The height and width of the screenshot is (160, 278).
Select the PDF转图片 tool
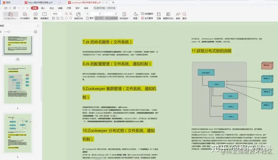point(25,16)
